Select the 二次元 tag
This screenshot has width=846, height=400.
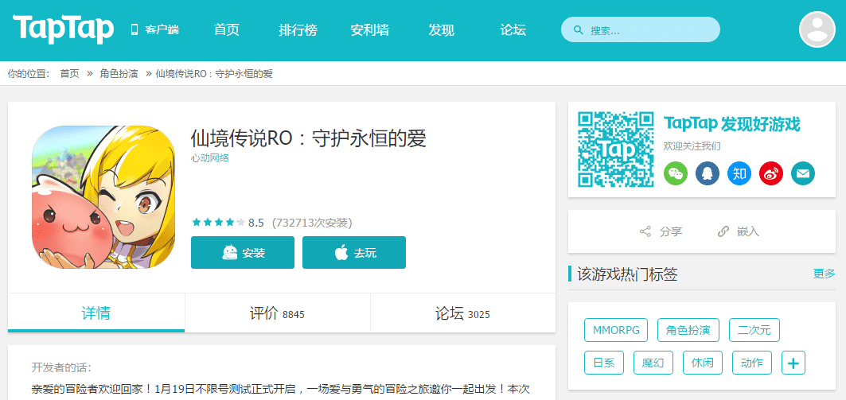pos(754,330)
